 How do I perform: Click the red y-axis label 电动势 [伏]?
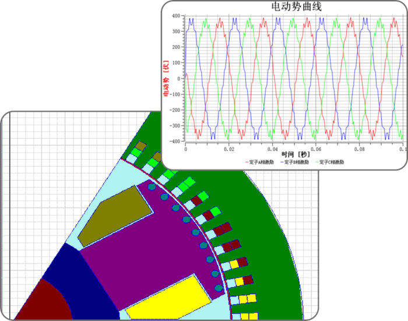[x=166, y=78]
